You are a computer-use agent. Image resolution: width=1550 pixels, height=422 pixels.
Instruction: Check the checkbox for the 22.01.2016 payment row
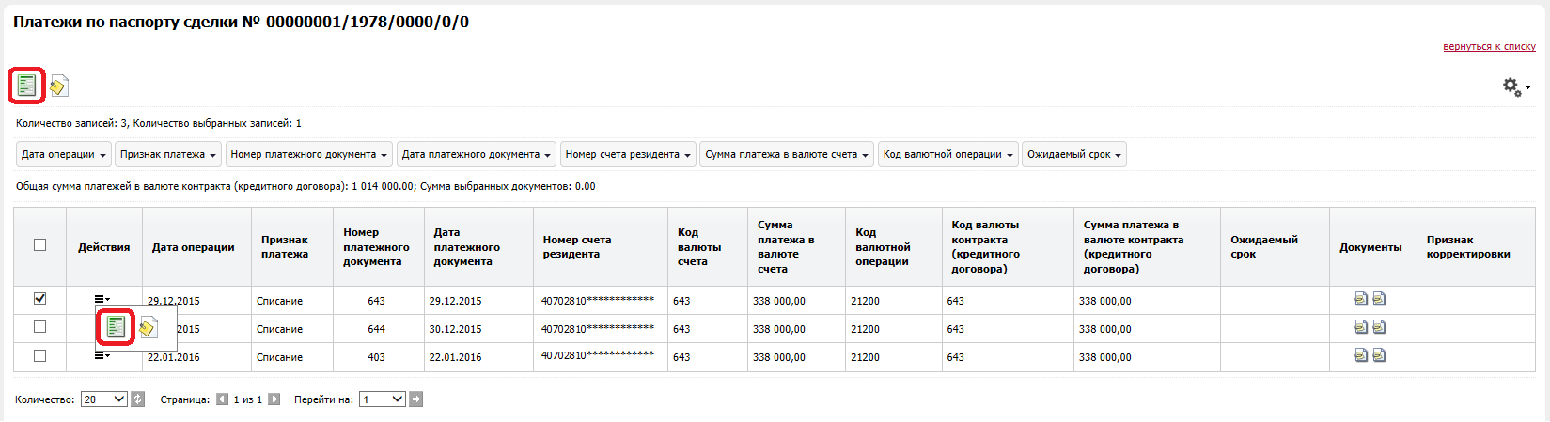39,355
